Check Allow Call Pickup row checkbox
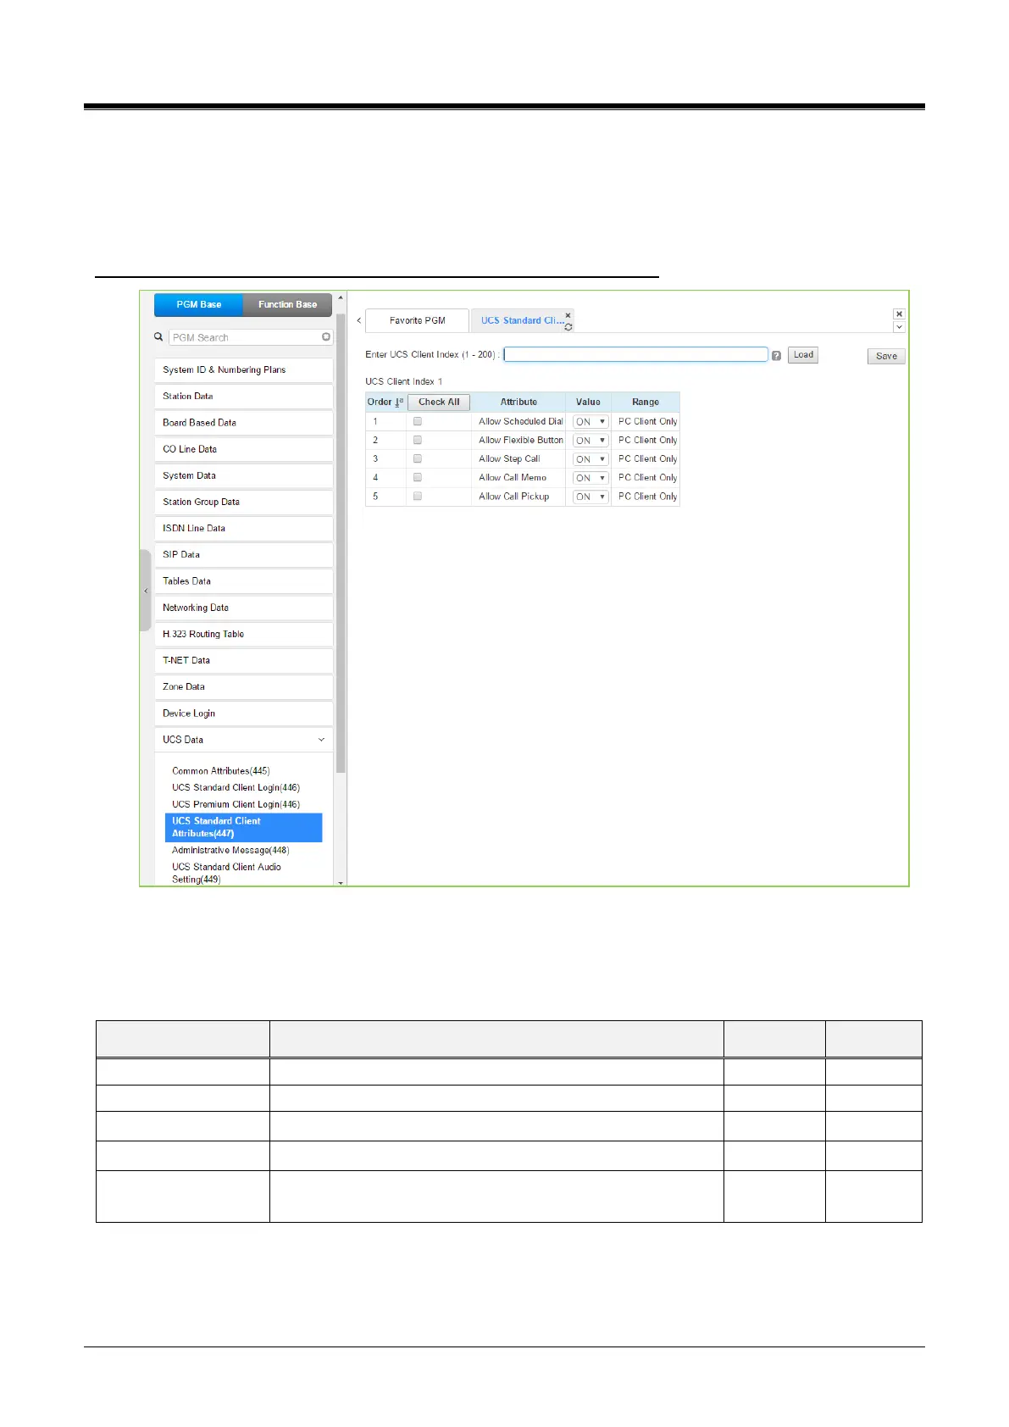Viewport: 1009px width, 1427px height. [x=418, y=497]
